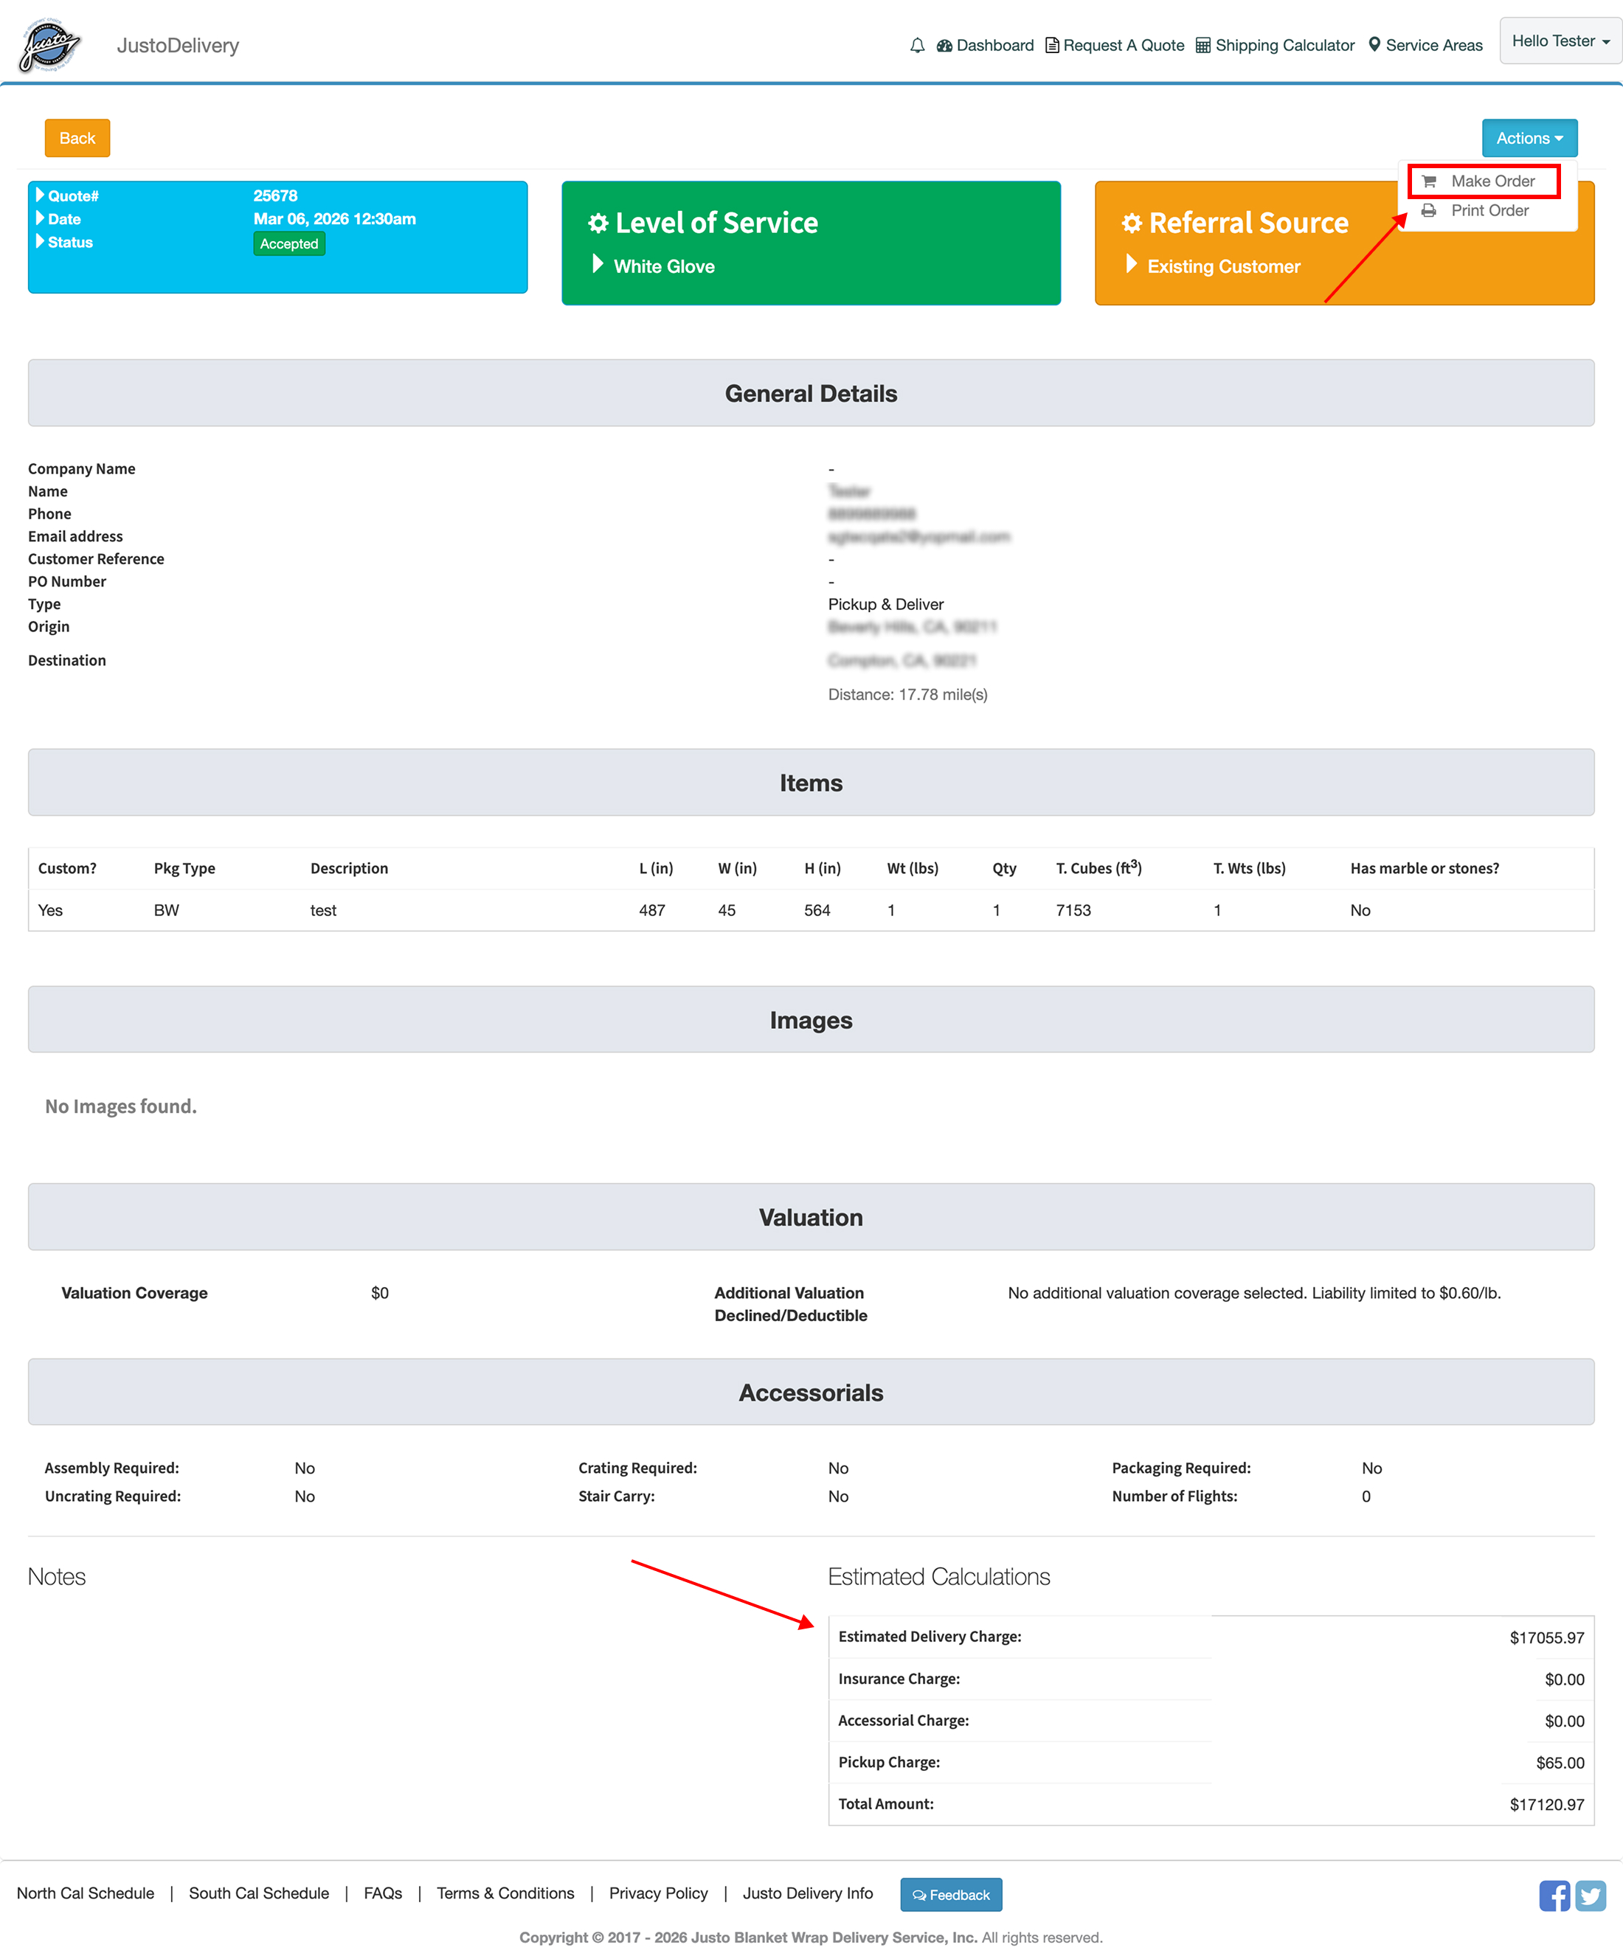This screenshot has width=1623, height=1959.
Task: Open the Facebook page icon
Action: click(x=1554, y=1896)
